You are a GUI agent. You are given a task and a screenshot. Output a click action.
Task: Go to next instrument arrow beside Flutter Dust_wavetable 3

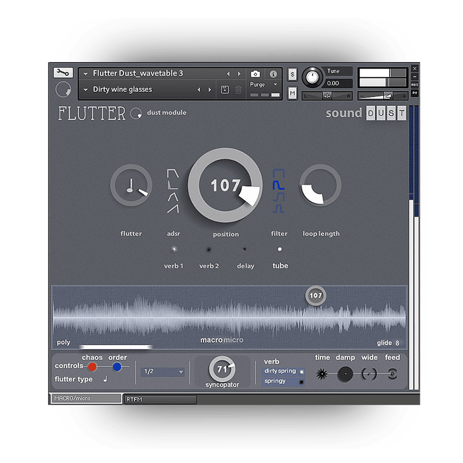click(x=239, y=74)
